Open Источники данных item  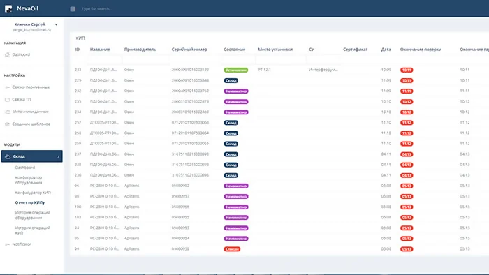(x=31, y=112)
